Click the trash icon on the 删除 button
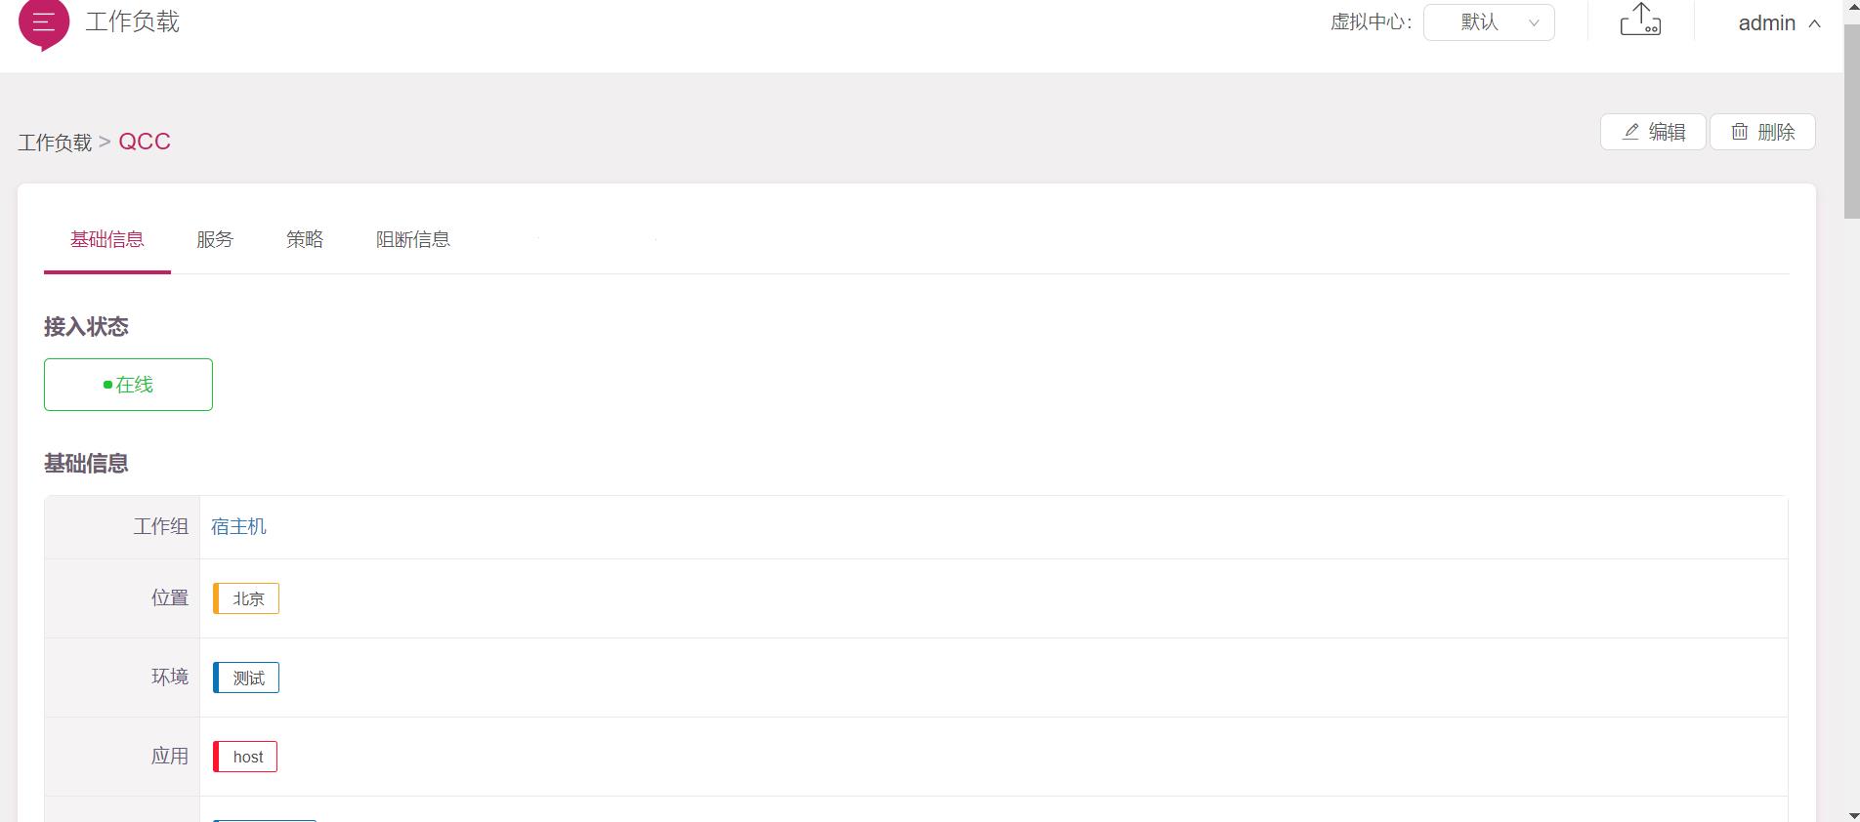The image size is (1860, 822). pos(1740,132)
